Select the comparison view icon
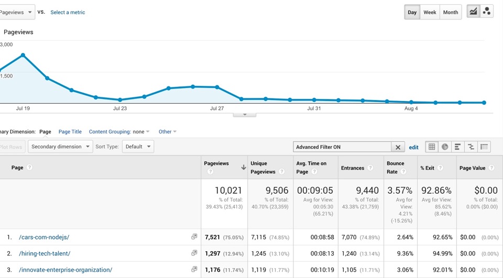Image resolution: width=503 pixels, height=278 pixels. pyautogui.click(x=471, y=147)
